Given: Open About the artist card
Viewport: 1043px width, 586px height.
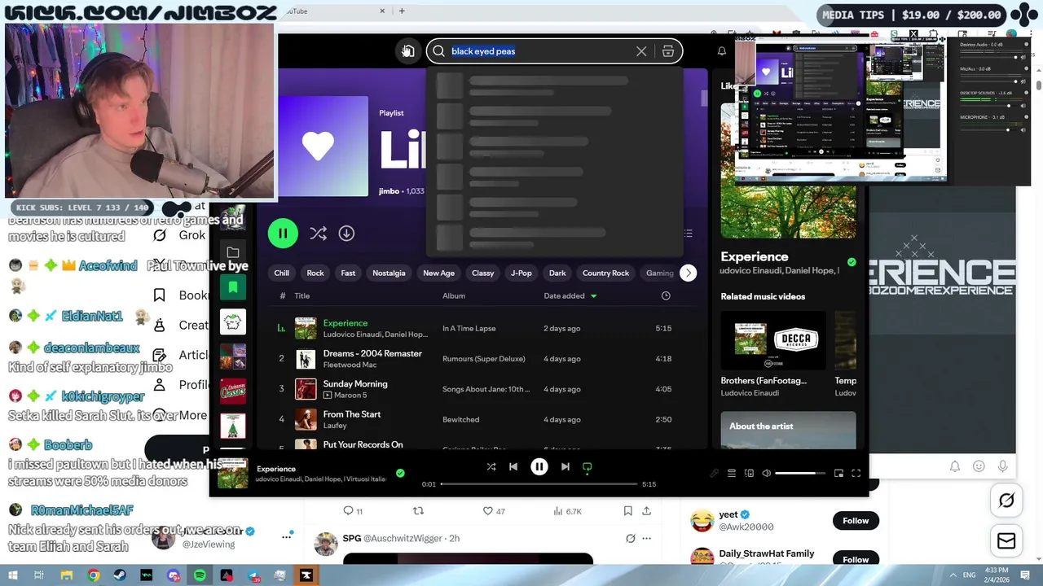Looking at the screenshot, I should coord(788,430).
